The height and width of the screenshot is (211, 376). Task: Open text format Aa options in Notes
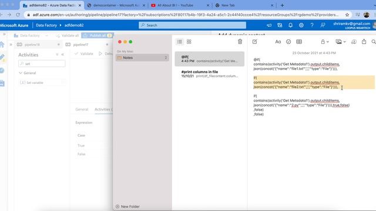coord(278,42)
